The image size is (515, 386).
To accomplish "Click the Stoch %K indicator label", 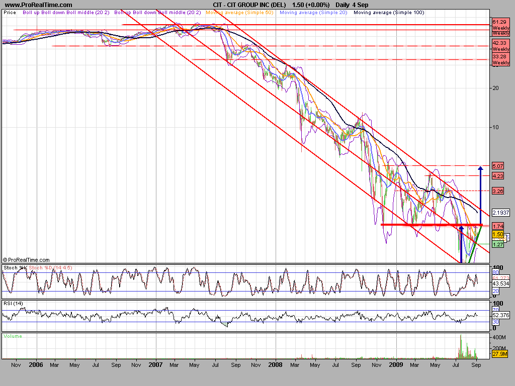I will pyautogui.click(x=15, y=268).
